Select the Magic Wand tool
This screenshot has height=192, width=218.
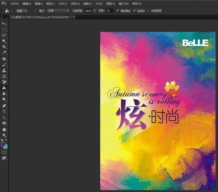(4, 41)
